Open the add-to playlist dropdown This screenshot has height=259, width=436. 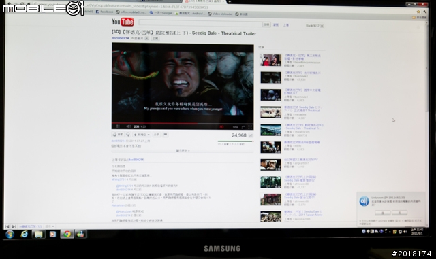point(142,135)
